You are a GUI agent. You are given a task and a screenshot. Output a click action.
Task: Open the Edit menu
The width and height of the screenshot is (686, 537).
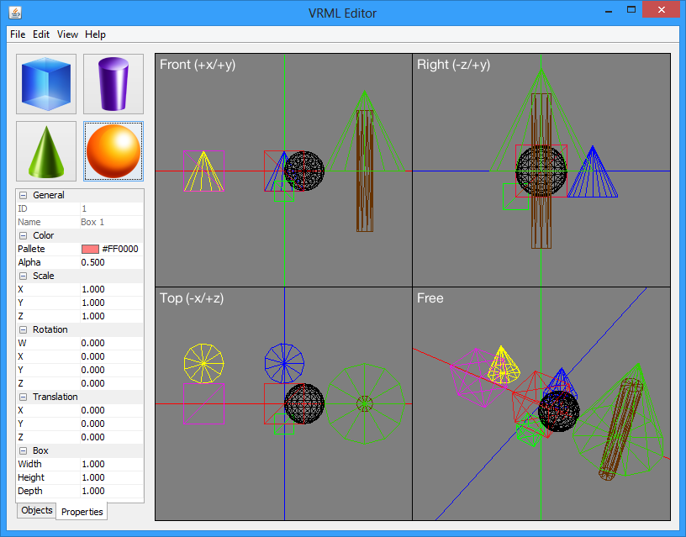click(41, 34)
